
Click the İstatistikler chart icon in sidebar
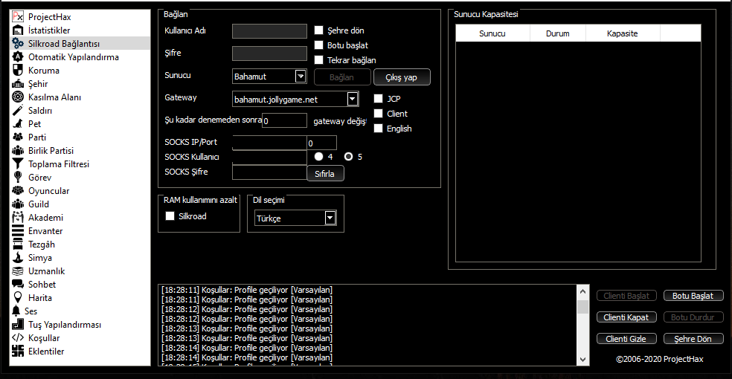point(19,30)
